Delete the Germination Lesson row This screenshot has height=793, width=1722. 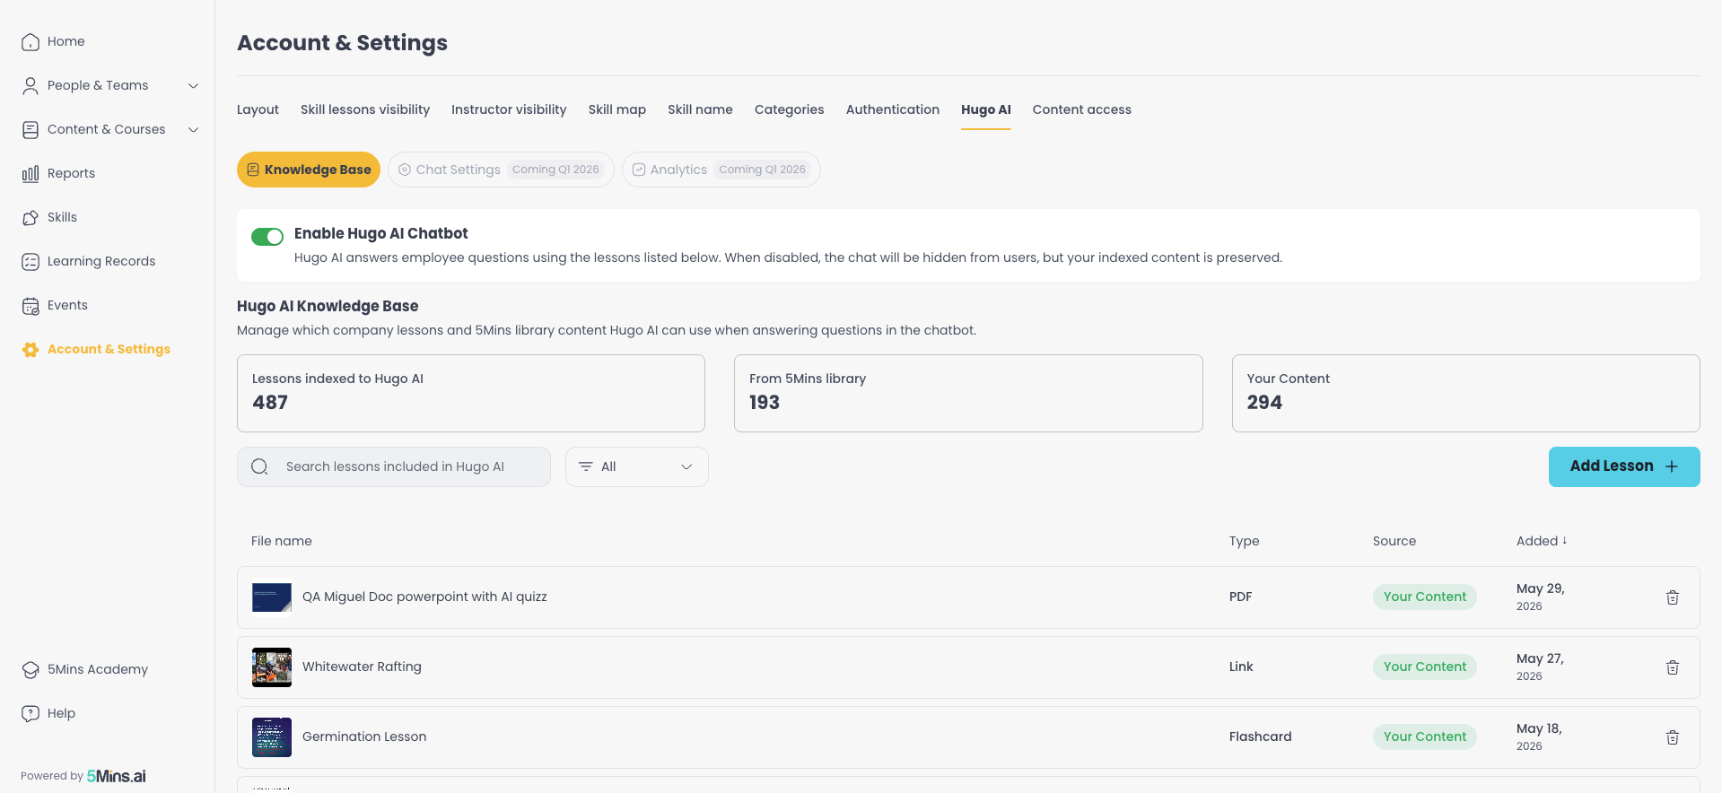[1673, 737]
